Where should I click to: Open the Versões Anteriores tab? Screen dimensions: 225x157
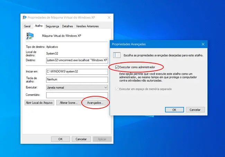[87, 26]
